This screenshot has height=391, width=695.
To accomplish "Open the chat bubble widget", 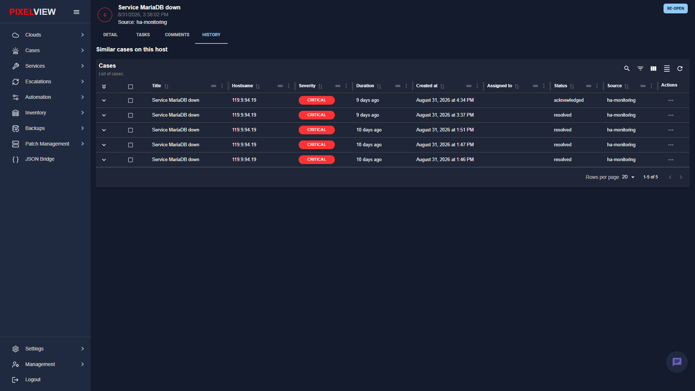I will pyautogui.click(x=677, y=362).
